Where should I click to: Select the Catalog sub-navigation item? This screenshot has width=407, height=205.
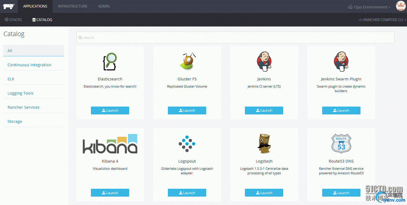42,20
